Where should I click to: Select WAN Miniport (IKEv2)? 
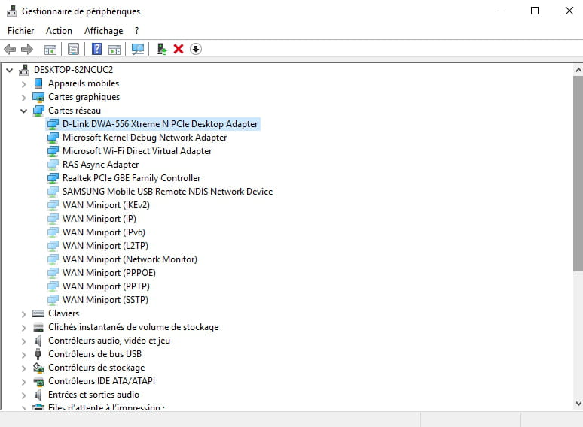pos(106,205)
